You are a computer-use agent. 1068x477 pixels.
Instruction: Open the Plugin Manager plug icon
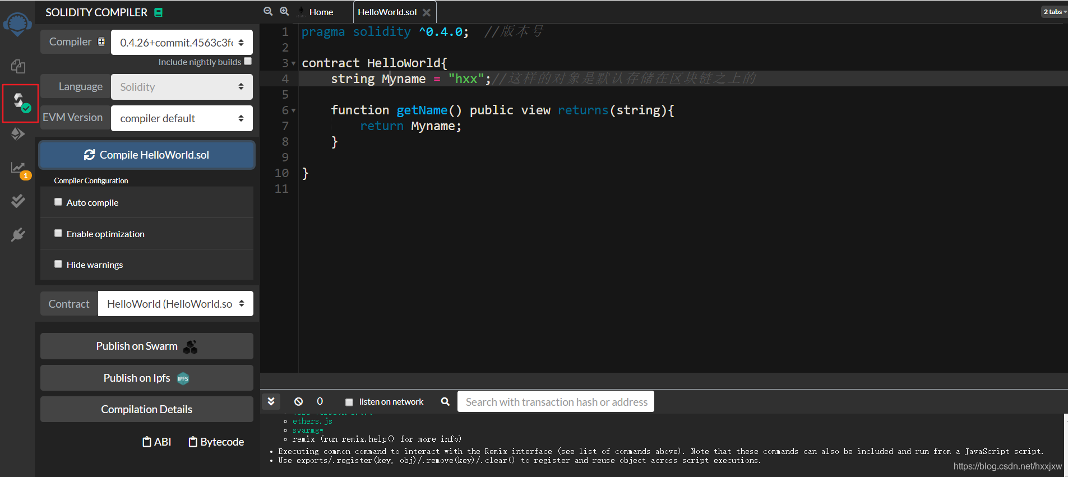pos(18,234)
